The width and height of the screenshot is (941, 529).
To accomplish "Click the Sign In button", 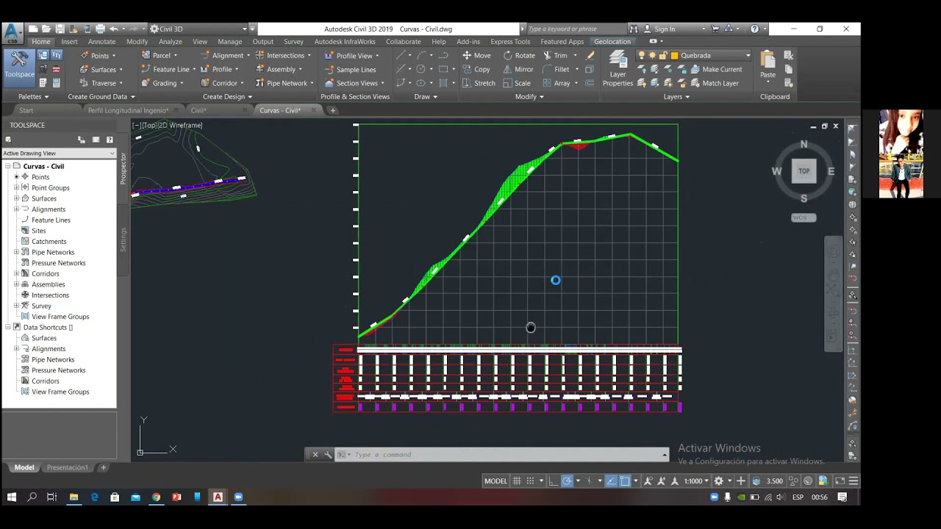I will pyautogui.click(x=665, y=29).
